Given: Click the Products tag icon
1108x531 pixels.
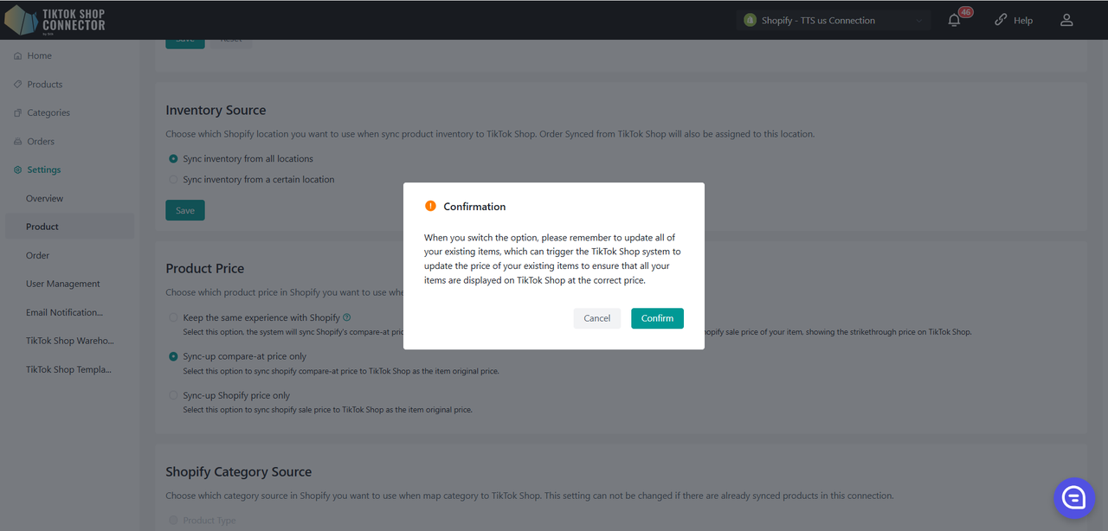Looking at the screenshot, I should [18, 85].
